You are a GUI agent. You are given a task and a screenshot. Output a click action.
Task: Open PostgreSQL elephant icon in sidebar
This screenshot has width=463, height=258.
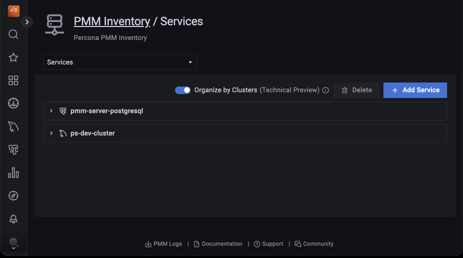[x=13, y=150]
